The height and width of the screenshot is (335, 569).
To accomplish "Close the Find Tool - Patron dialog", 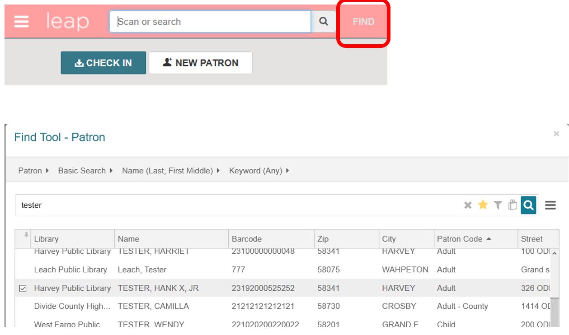I will (x=556, y=134).
